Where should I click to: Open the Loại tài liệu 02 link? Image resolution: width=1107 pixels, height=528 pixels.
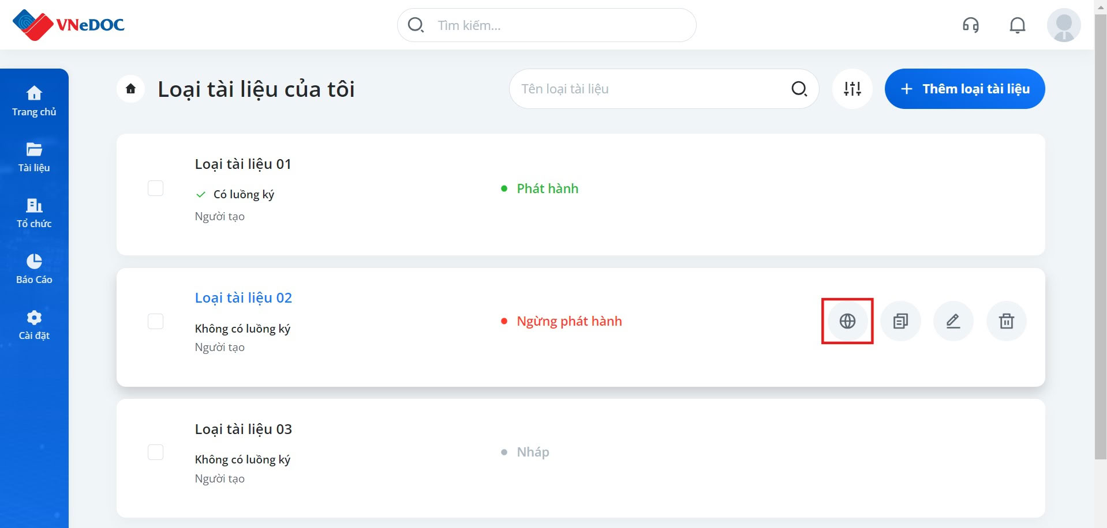point(244,298)
